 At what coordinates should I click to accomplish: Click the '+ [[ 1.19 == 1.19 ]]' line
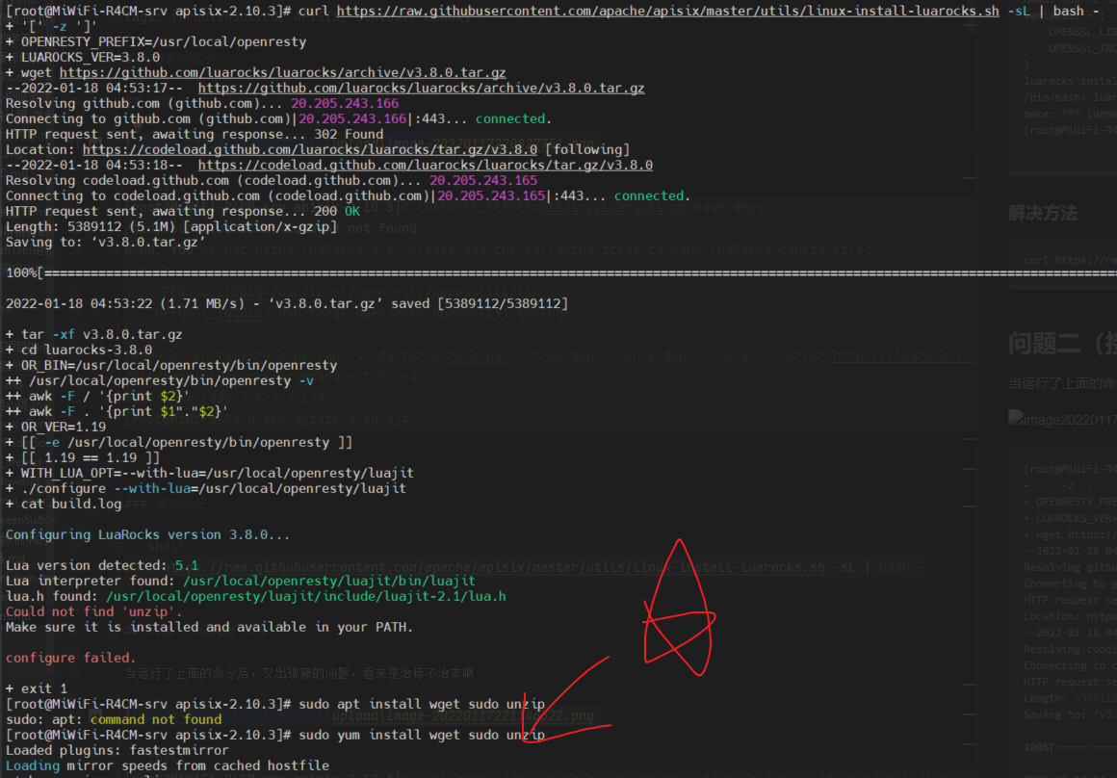coord(83,457)
